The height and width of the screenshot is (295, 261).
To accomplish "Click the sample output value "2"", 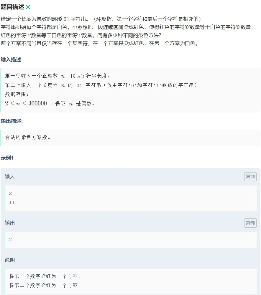I will coord(11,240).
